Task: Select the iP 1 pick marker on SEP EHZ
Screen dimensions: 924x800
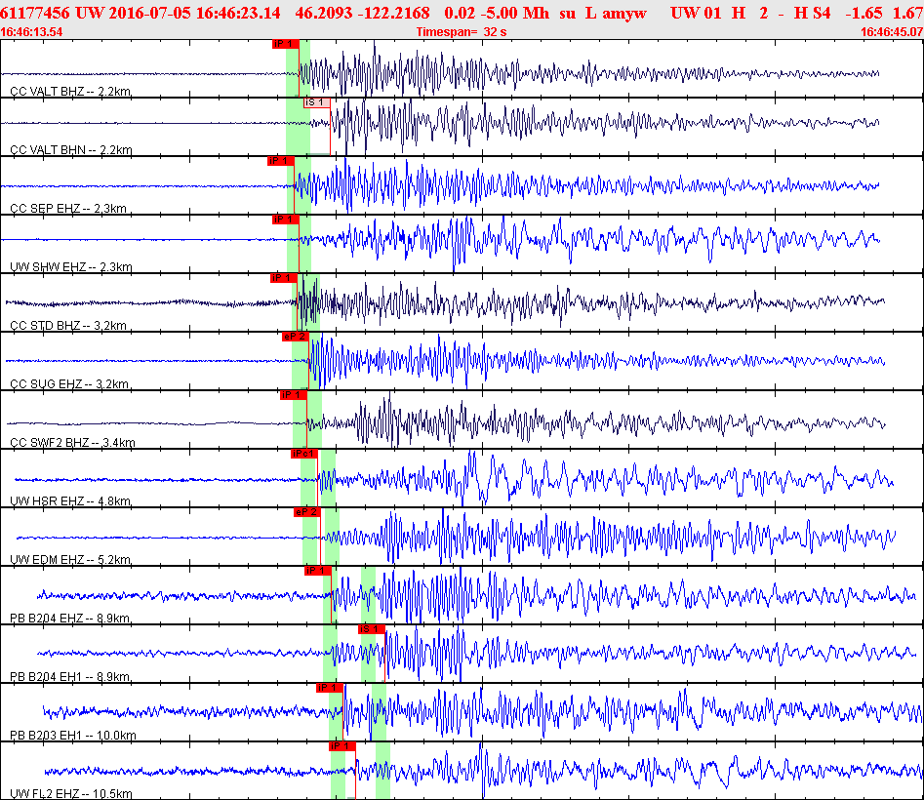Action: (280, 161)
